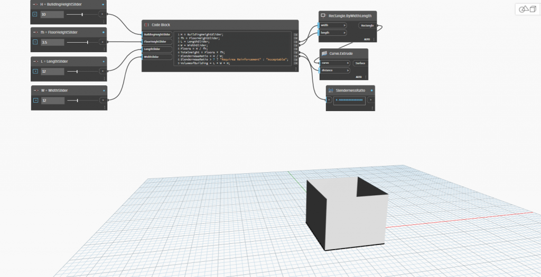This screenshot has height=277, width=541.
Task: Click the output port arrow of BuildingHeightSlider
Action: 102,14
